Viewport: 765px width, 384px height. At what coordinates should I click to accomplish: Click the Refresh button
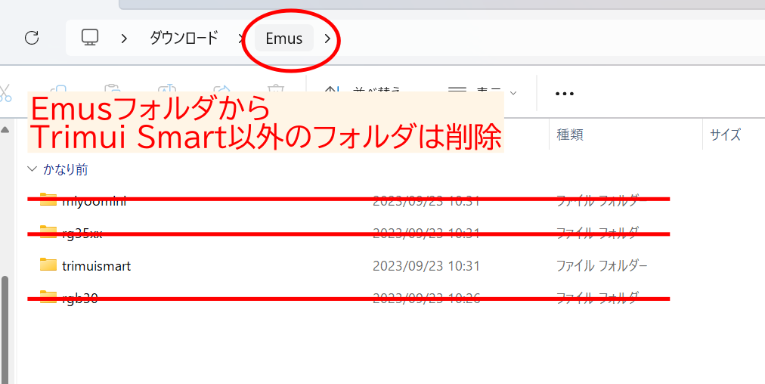coord(32,38)
